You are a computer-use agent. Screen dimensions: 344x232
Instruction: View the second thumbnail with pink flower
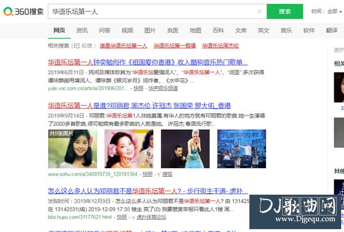pyautogui.click(x=129, y=149)
